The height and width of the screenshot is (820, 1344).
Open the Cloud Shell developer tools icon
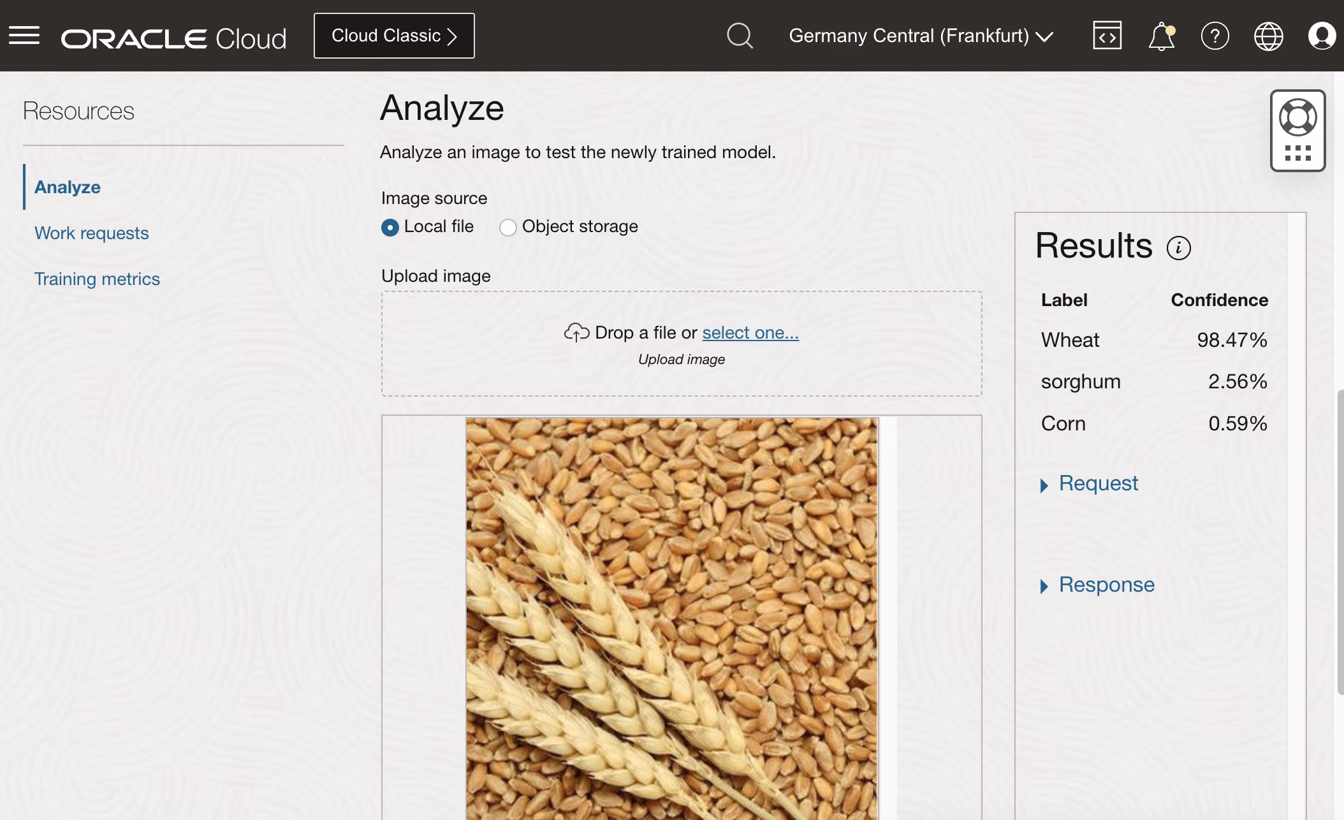[1107, 36]
